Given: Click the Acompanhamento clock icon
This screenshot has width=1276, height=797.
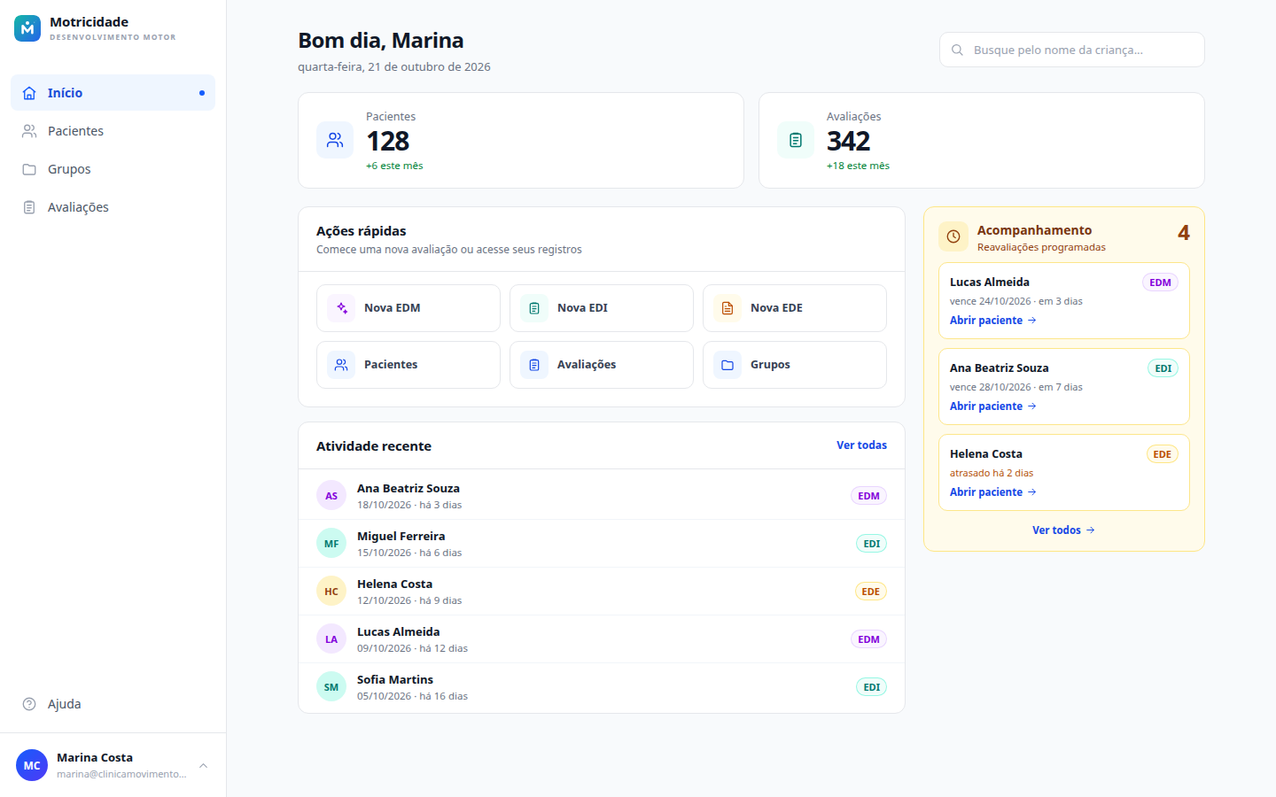Looking at the screenshot, I should point(953,236).
